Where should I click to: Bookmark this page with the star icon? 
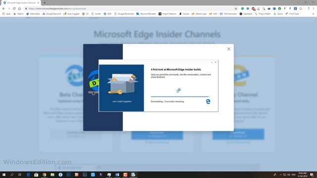click(x=236, y=9)
